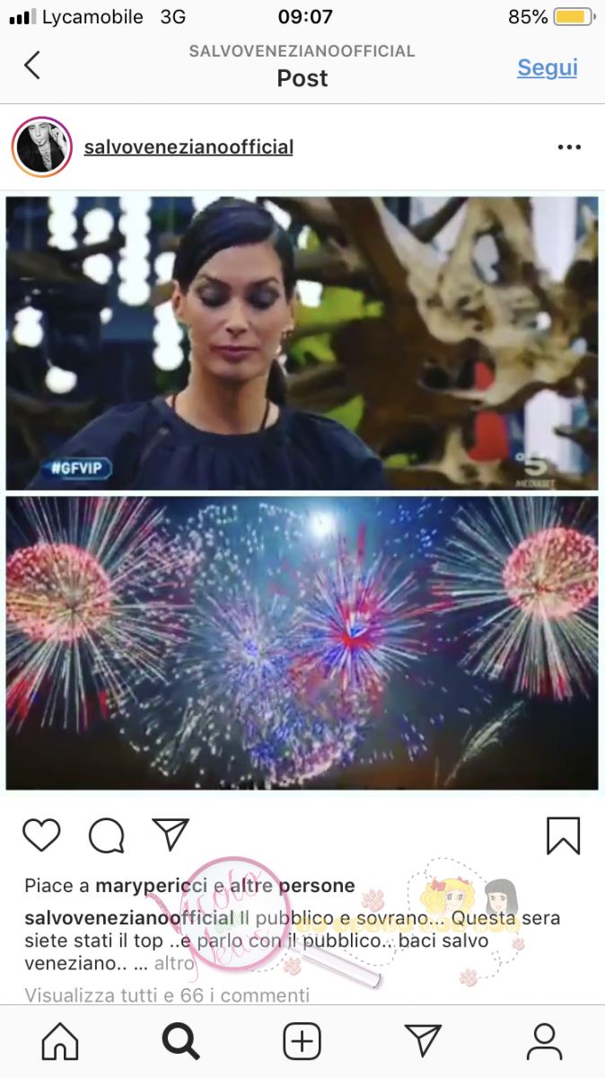Tap the battery indicator in status bar

pos(572,16)
